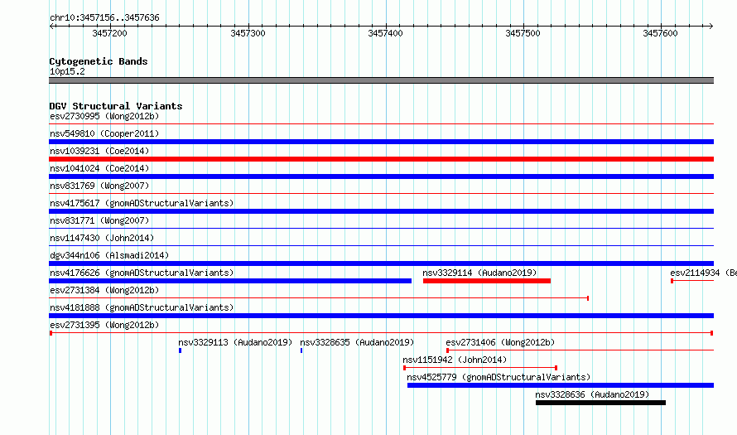This screenshot has width=737, height=435.
Task: Click the nsv1151942 (John2014) label
Action: pos(455,360)
